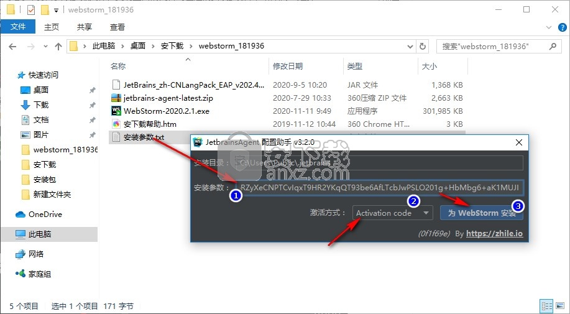
Task: Switch to the 查看 ribbon tab
Action: 117,27
